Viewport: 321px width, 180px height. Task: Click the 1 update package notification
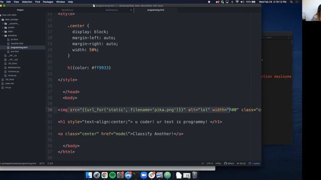[254, 163]
